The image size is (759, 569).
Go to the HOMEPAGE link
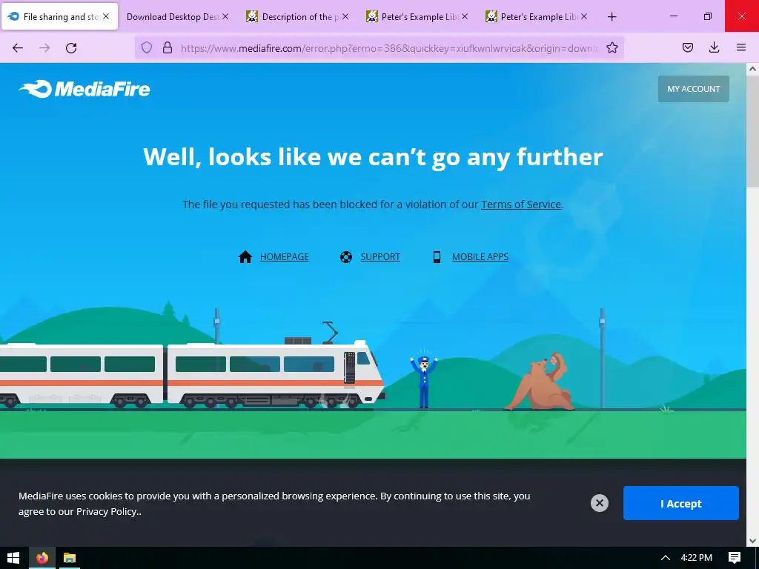tap(284, 257)
